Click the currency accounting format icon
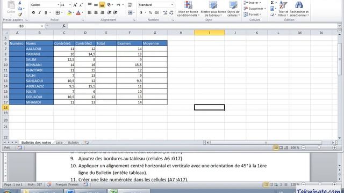 141,13
